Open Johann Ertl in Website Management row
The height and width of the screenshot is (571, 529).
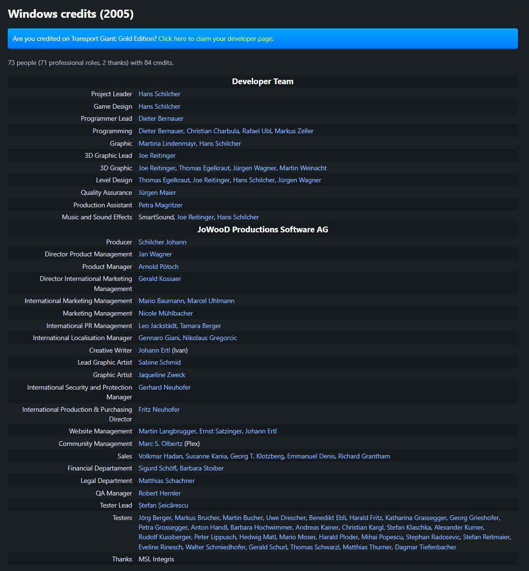click(261, 431)
